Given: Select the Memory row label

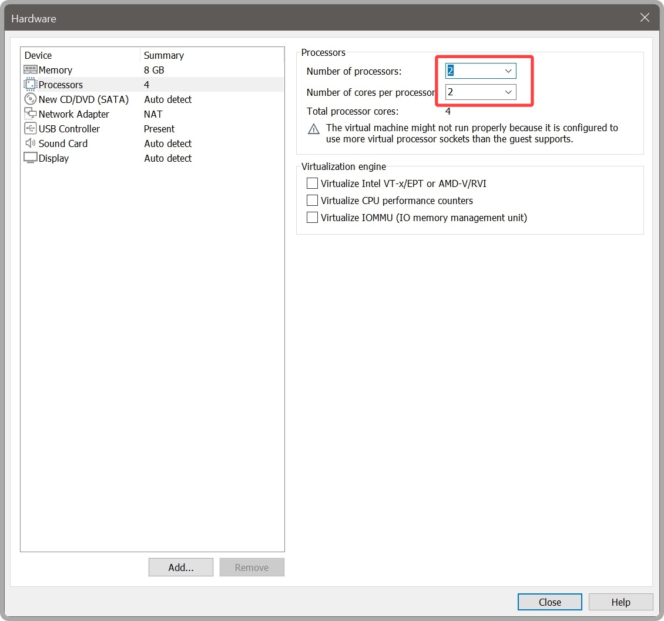Looking at the screenshot, I should click(55, 70).
